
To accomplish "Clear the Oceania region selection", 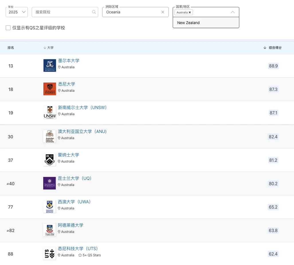I will (x=163, y=12).
